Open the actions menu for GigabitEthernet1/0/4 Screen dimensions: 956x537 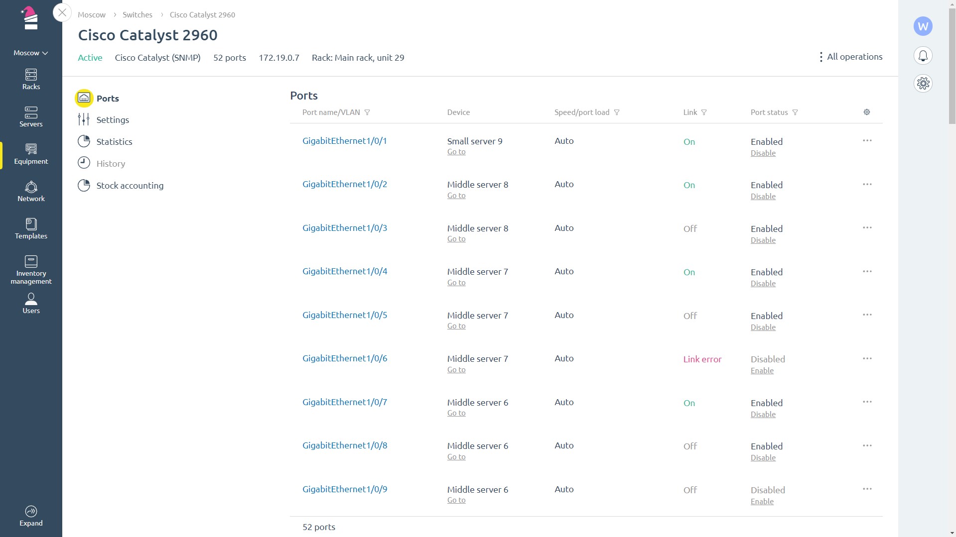867,271
